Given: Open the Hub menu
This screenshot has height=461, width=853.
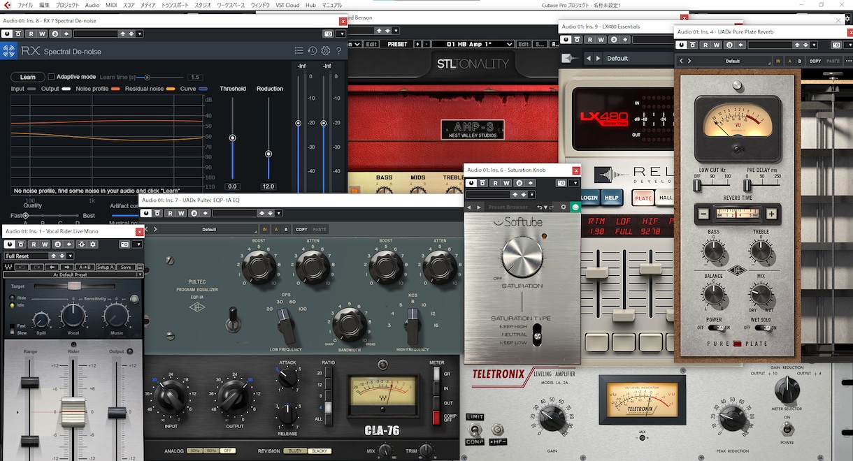Looking at the screenshot, I should click(x=310, y=5).
